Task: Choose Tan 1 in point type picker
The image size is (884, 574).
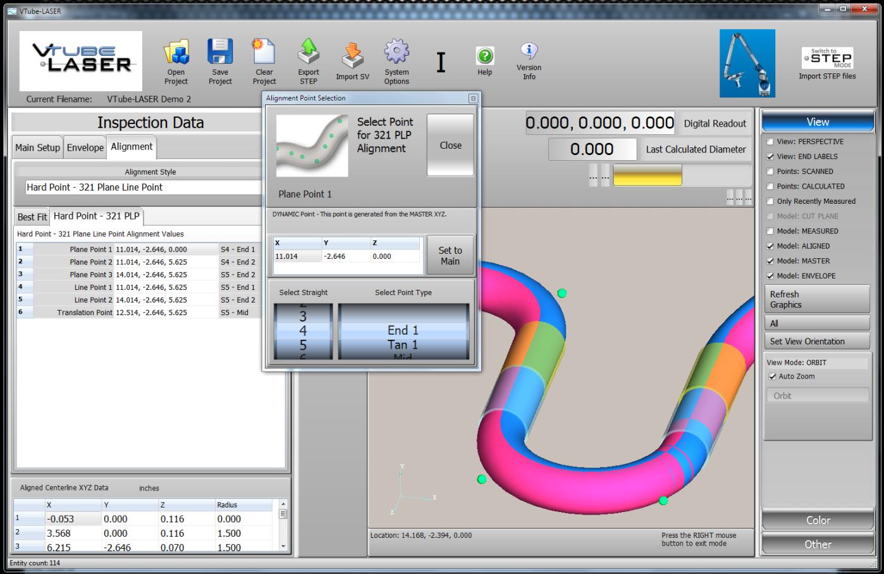Action: point(403,345)
